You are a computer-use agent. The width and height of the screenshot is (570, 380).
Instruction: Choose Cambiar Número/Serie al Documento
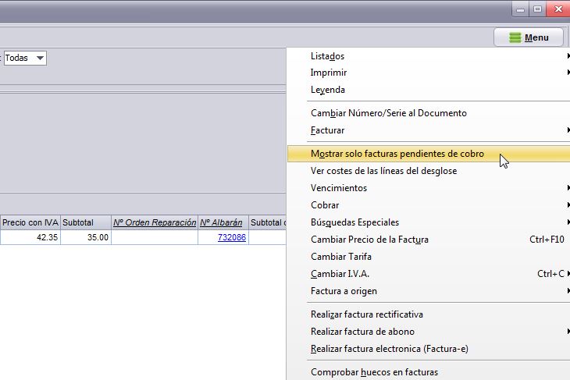coord(429,113)
